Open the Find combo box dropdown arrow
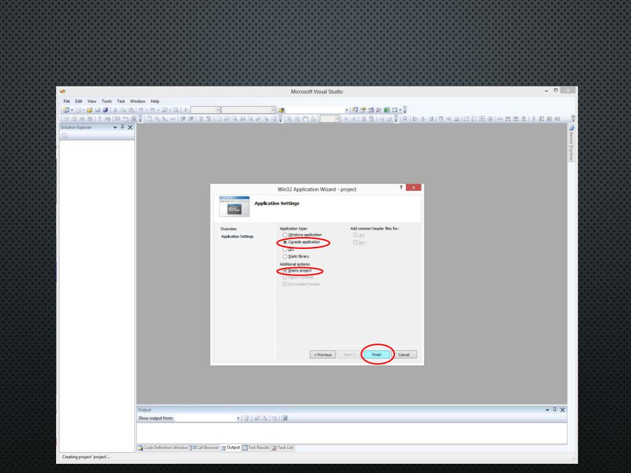Image resolution: width=631 pixels, height=473 pixels. pyautogui.click(x=346, y=110)
